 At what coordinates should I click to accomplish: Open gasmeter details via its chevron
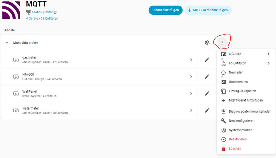(x=191, y=60)
